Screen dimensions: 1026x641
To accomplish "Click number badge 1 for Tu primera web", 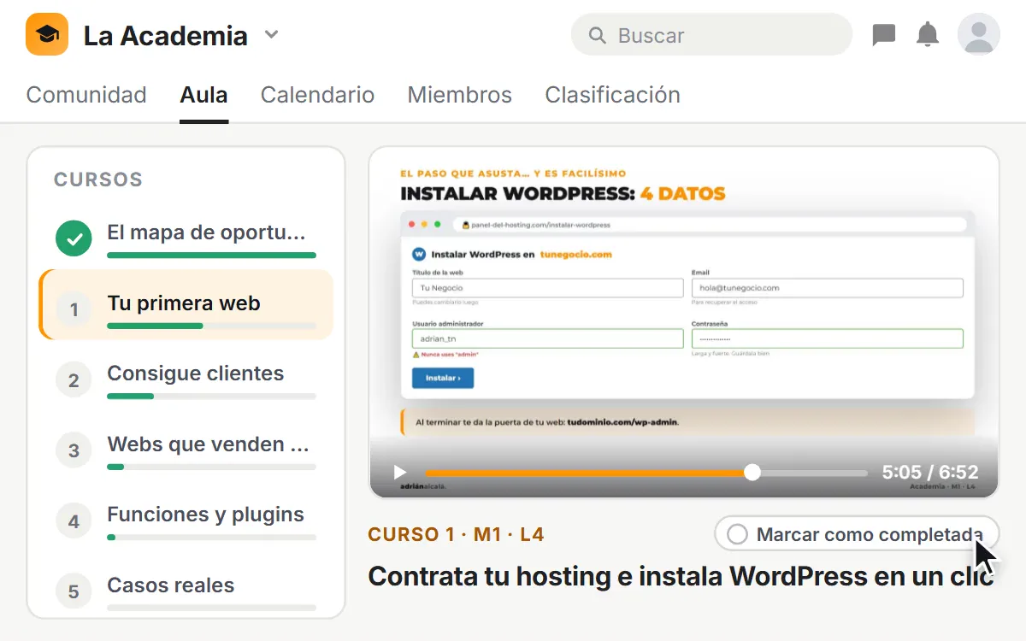I will point(74,309).
